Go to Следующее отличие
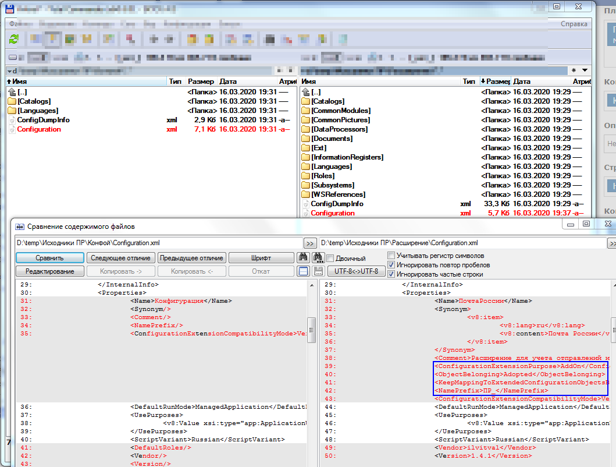 (x=121, y=257)
